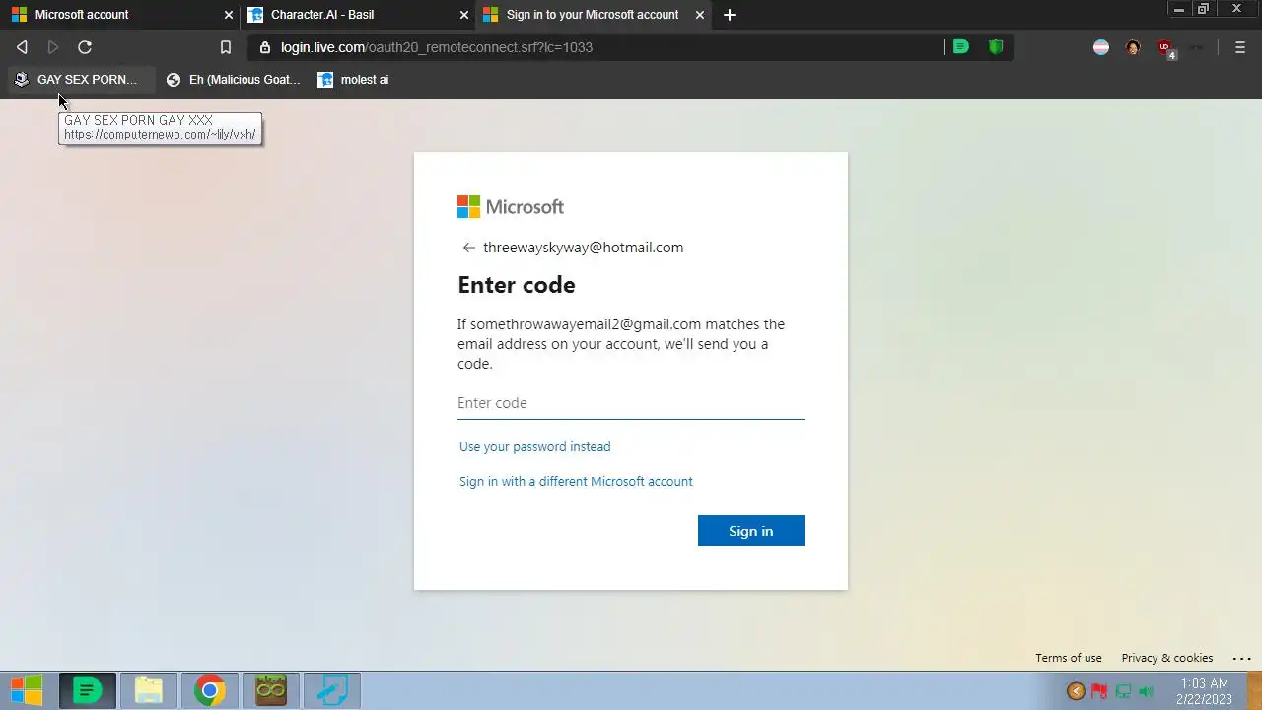Select the Sign in to your Microsoft account tab
Viewport: 1262px width, 710px height.
click(592, 15)
